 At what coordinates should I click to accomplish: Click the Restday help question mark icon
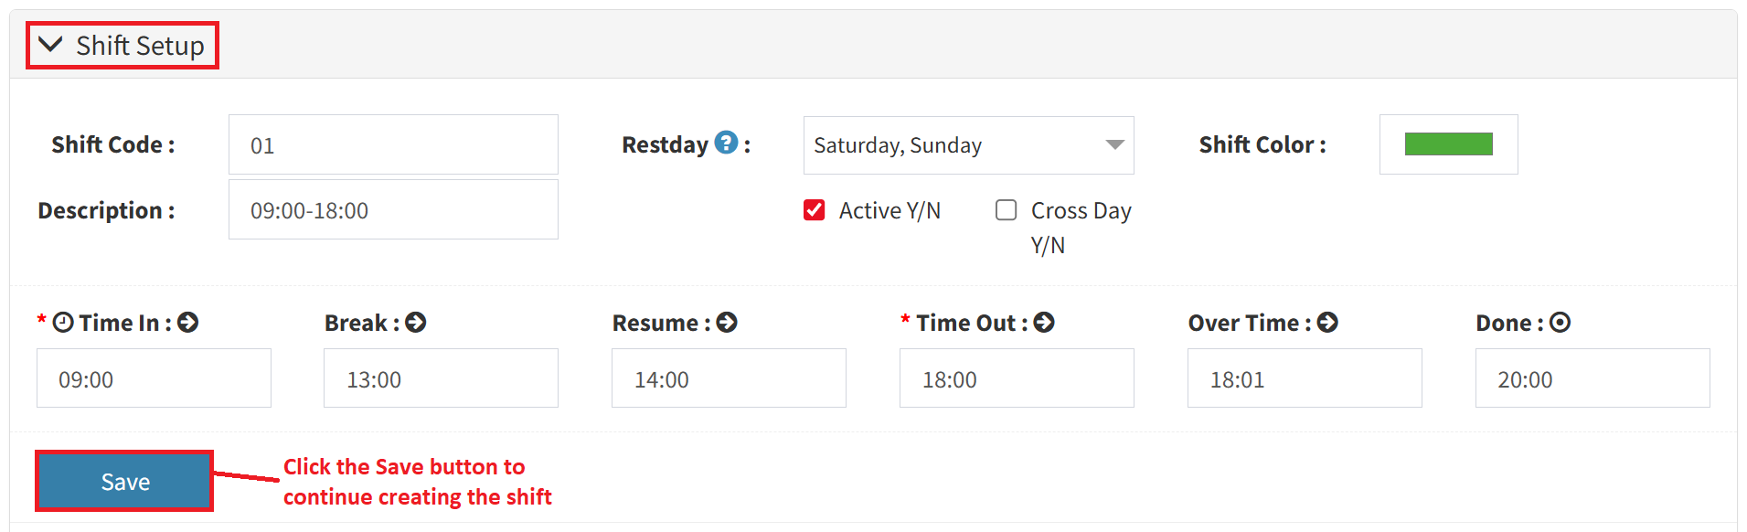[x=726, y=143]
